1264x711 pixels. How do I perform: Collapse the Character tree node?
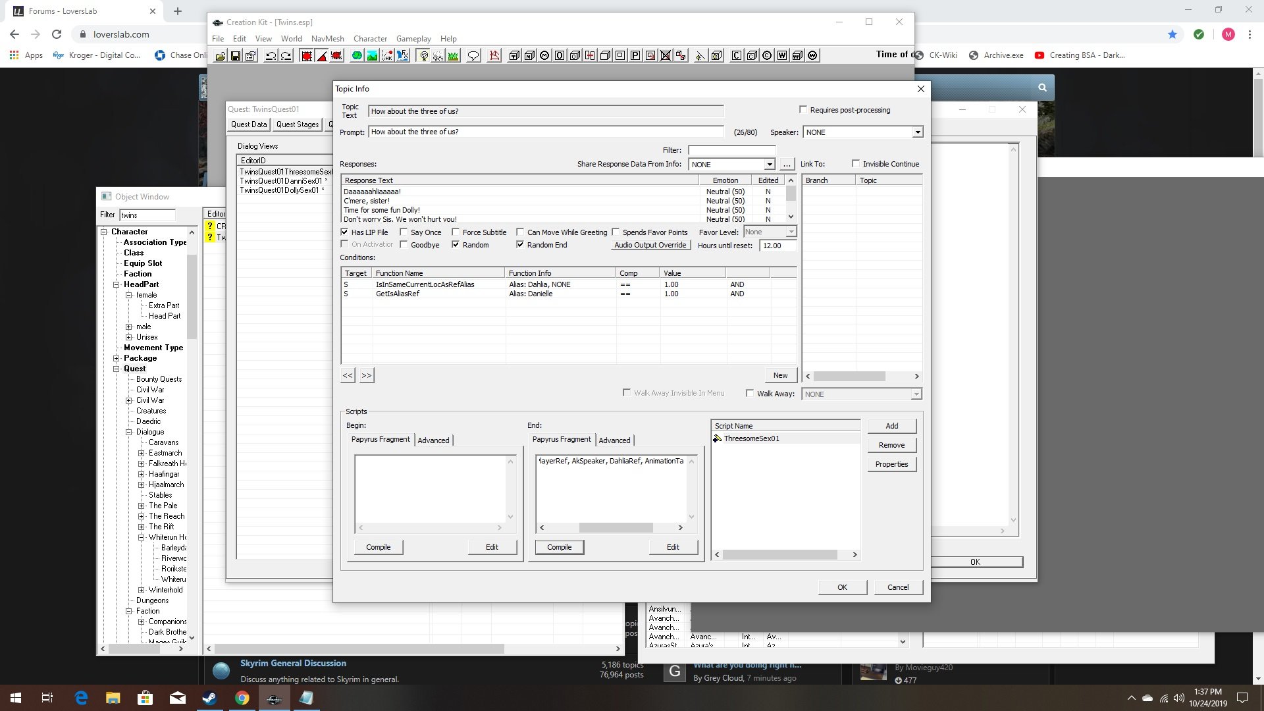104,232
